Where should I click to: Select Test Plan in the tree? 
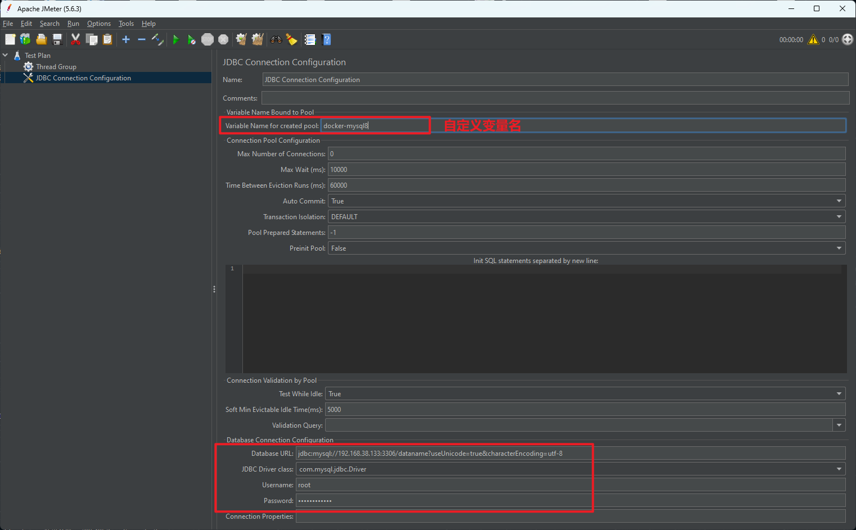[38, 56]
